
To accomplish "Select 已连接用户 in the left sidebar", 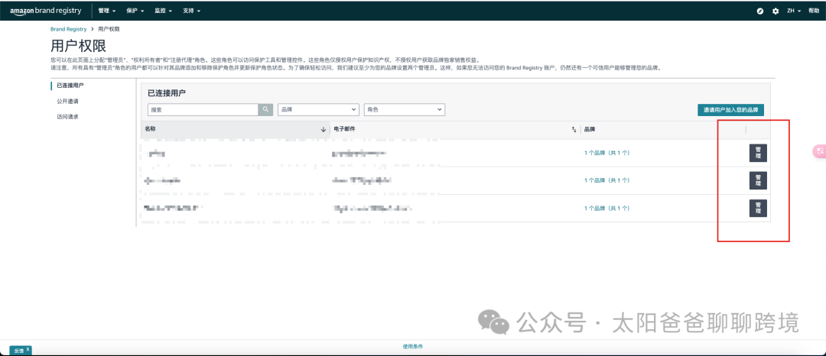I will [x=70, y=86].
